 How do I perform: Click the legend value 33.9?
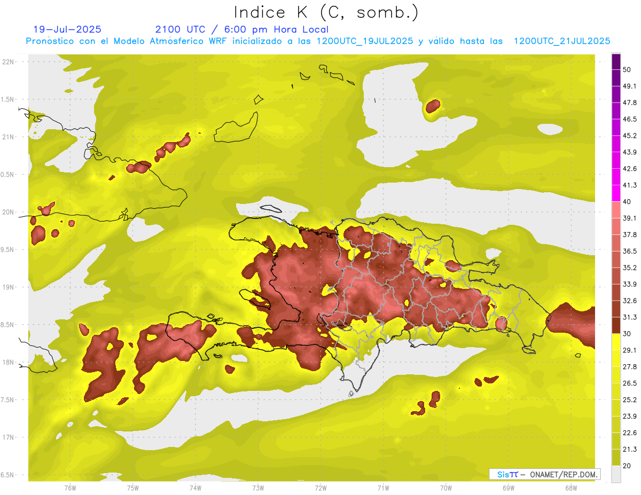[x=629, y=284]
